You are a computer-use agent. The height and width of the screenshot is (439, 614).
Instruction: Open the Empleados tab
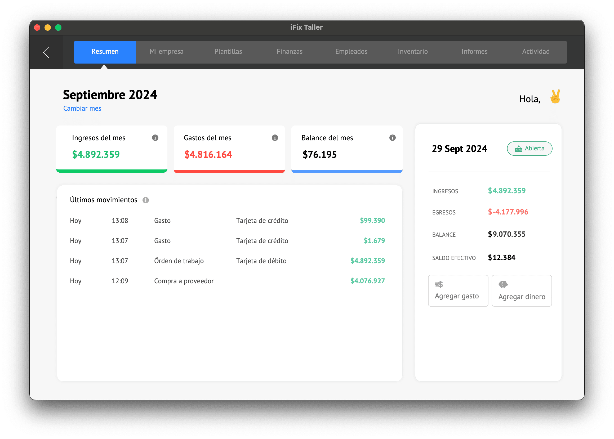pyautogui.click(x=351, y=52)
